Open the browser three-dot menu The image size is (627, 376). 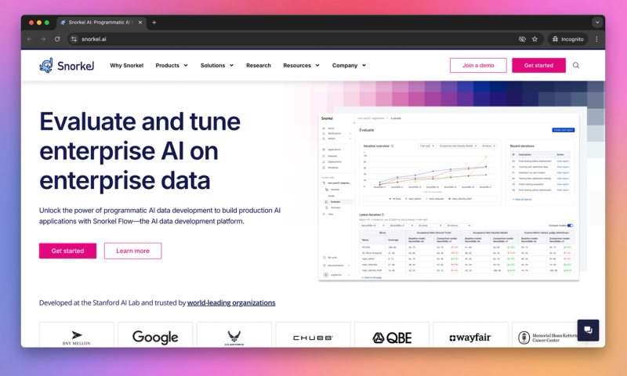coord(596,39)
